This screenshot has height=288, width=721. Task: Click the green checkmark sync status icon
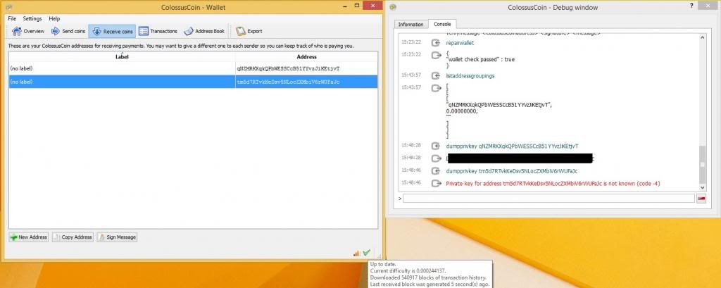coord(366,253)
